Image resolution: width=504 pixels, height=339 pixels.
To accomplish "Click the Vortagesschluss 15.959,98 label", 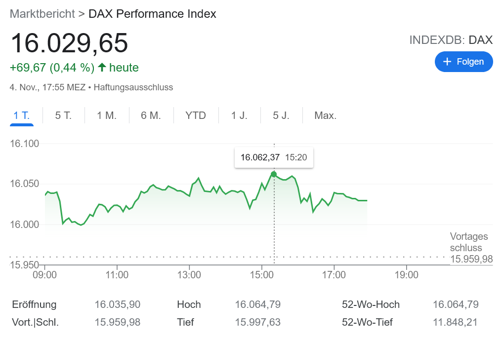I will click(471, 248).
